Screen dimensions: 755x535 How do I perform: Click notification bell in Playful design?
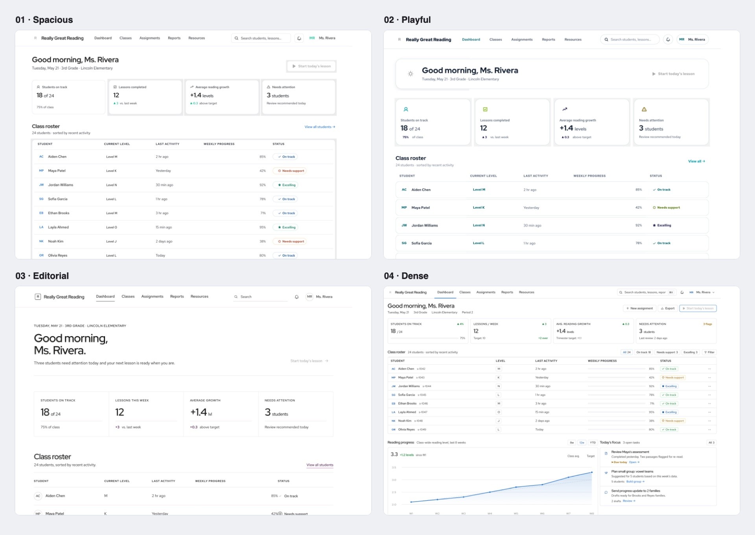pos(668,40)
